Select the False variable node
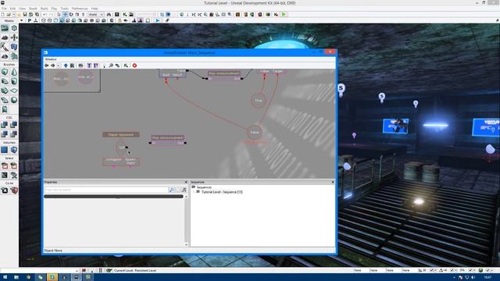500x281 pixels. pos(255,133)
